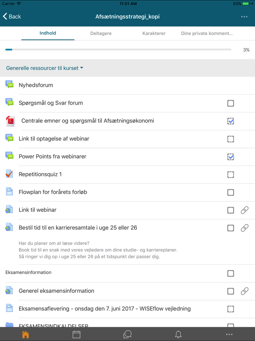Tick the Flowplan for forårets forløb checkbox

(x=231, y=192)
